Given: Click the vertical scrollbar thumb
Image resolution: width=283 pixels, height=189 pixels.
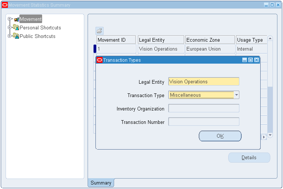Looking at the screenshot, I should pyautogui.click(x=270, y=109).
